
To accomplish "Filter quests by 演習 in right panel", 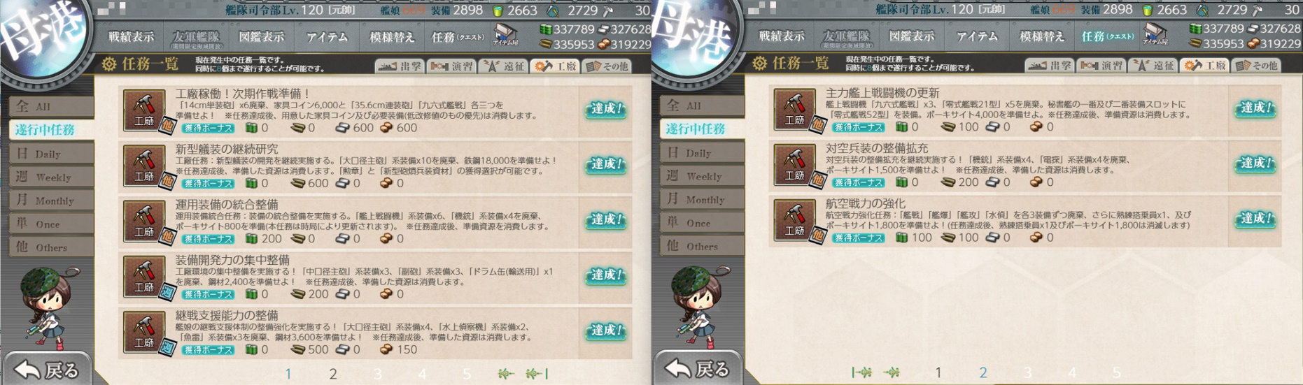I will coord(1102,66).
